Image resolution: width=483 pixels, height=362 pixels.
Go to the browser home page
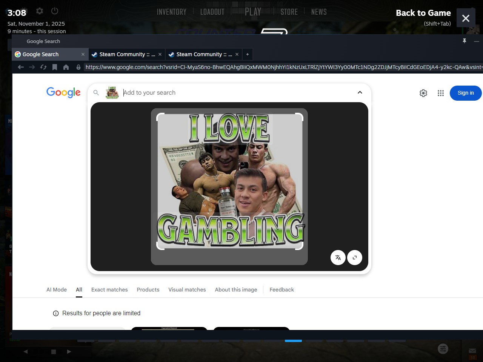(66, 67)
